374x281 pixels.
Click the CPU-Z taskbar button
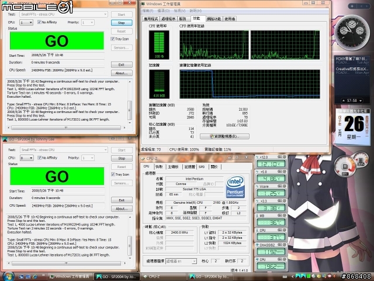[x=162, y=277]
